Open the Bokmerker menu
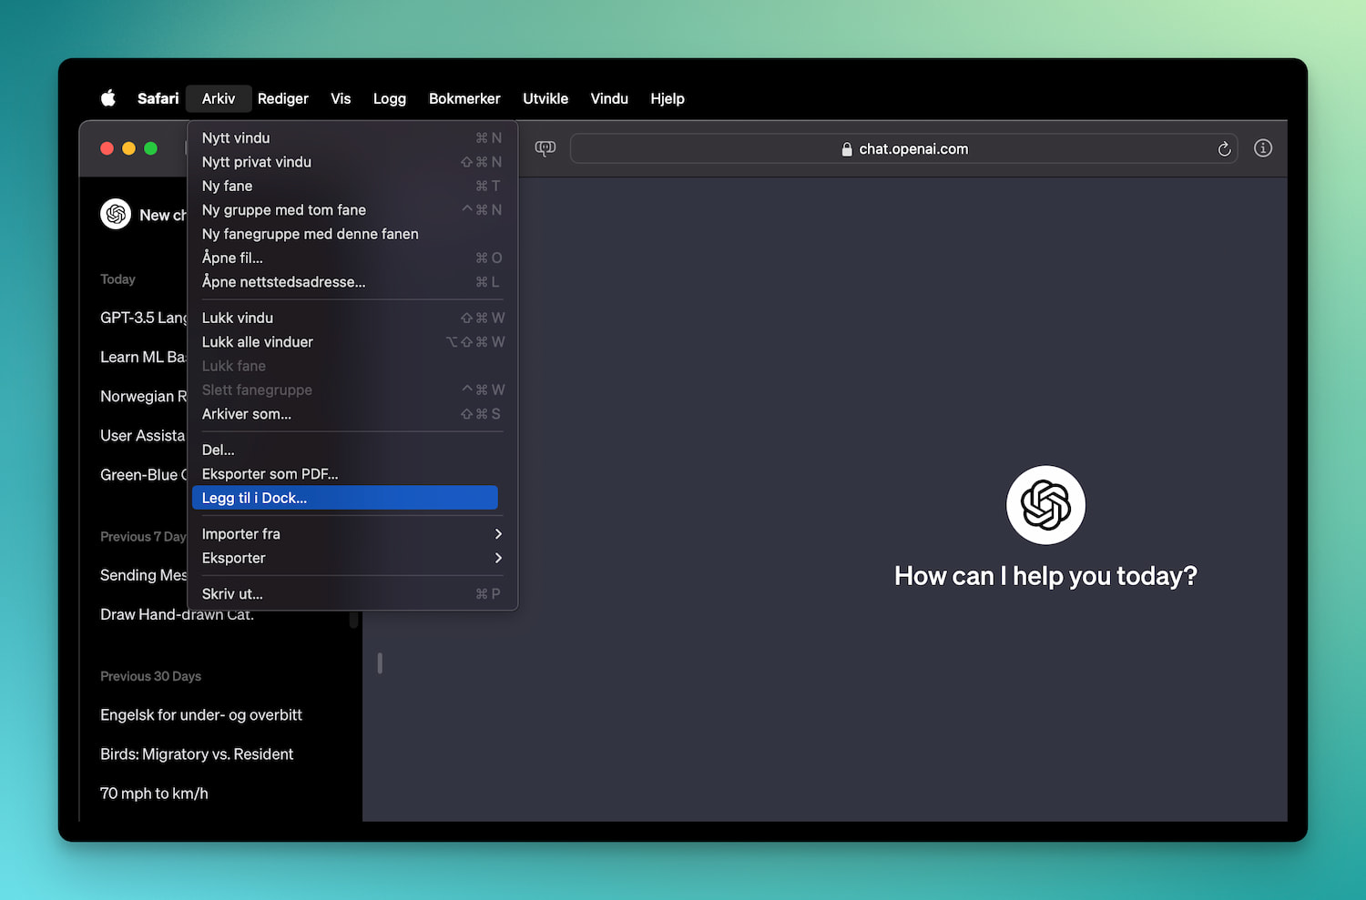1366x900 pixels. (x=464, y=98)
